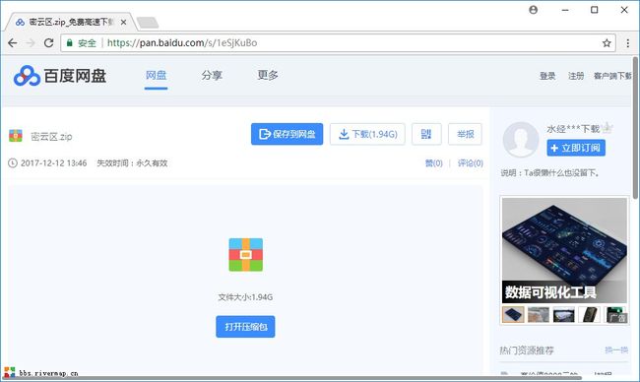
Task: Click the 百度网盘 logo
Action: click(x=60, y=76)
